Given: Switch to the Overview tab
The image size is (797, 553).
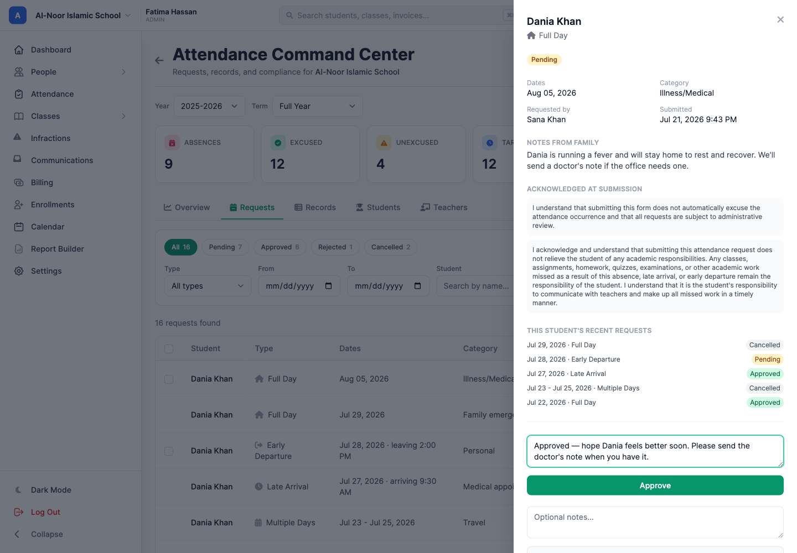Looking at the screenshot, I should pos(187,207).
